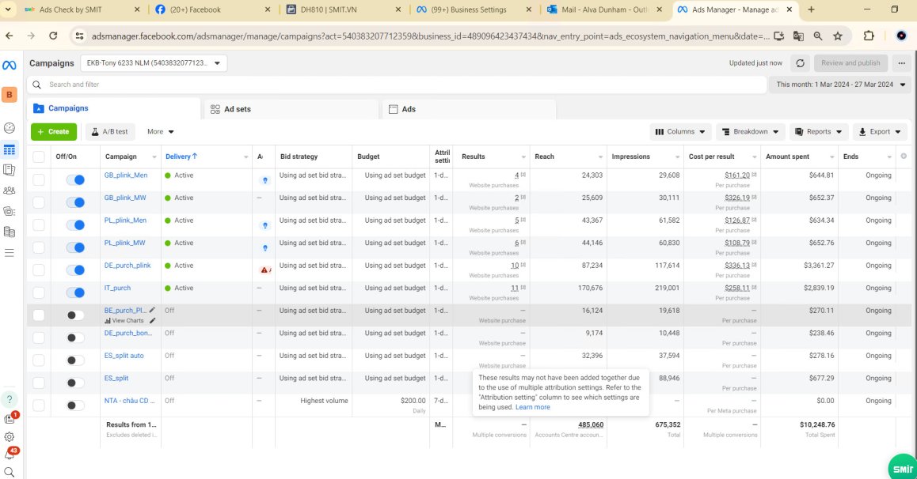Screen dimensions: 917x479
Task: Switch to the Ads tab
Action: pyautogui.click(x=469, y=109)
